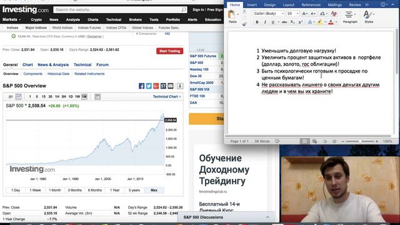This screenshot has width=400, height=225.
Task: Decrease font size with smaller A button
Action: pos(313,14)
